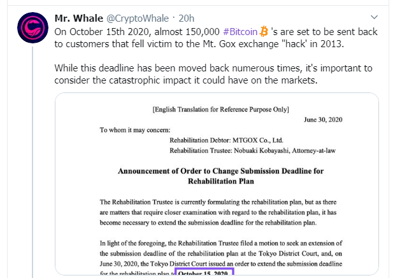The width and height of the screenshot is (395, 278).
Task: Click the 'In light of the foregoing' paragraph
Action: (x=217, y=255)
